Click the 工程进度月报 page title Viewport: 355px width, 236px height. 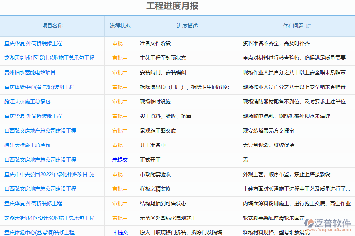click(172, 6)
